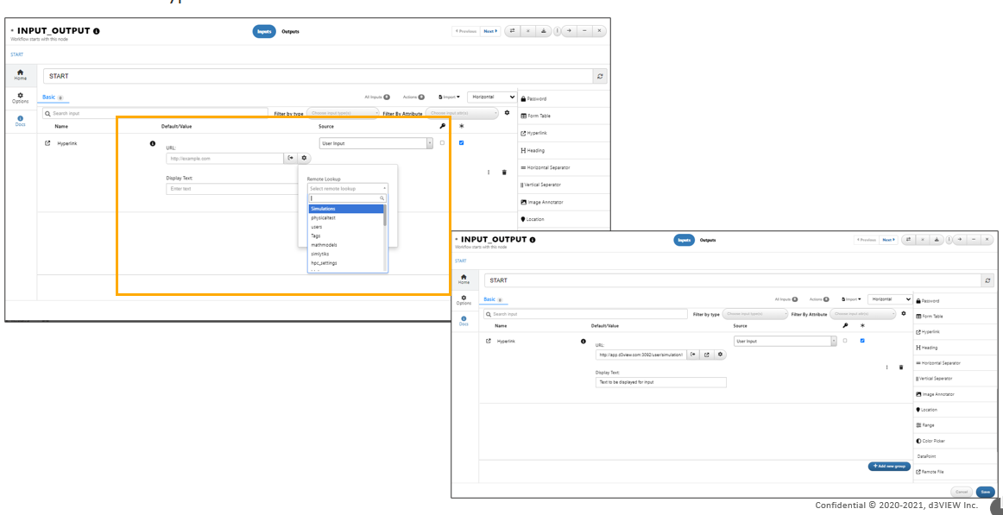Open the Select remote lookup dropdown
Viewport: 1003px width, 515px height.
coord(347,189)
